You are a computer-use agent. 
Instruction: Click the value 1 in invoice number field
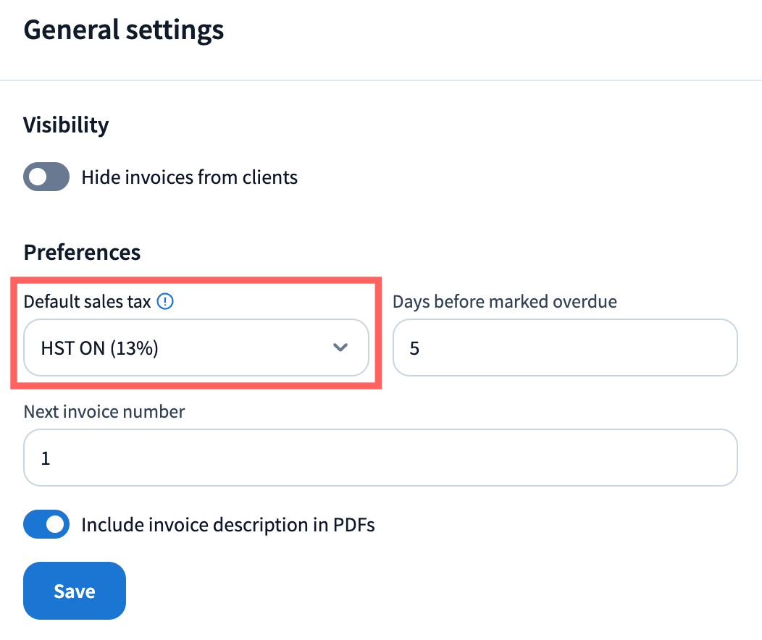[x=46, y=458]
